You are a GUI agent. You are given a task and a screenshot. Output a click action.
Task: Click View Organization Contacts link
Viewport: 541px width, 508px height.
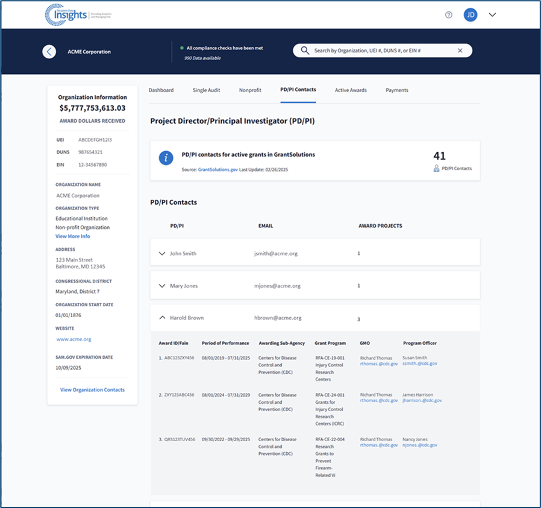[x=92, y=390]
